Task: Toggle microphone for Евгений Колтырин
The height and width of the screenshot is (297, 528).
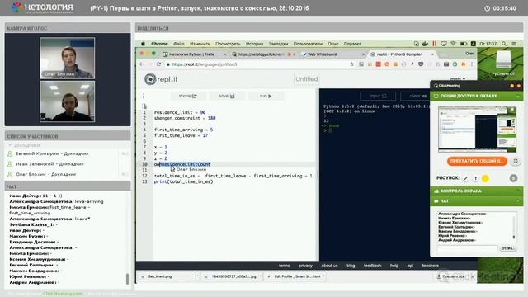Action: click(x=125, y=153)
